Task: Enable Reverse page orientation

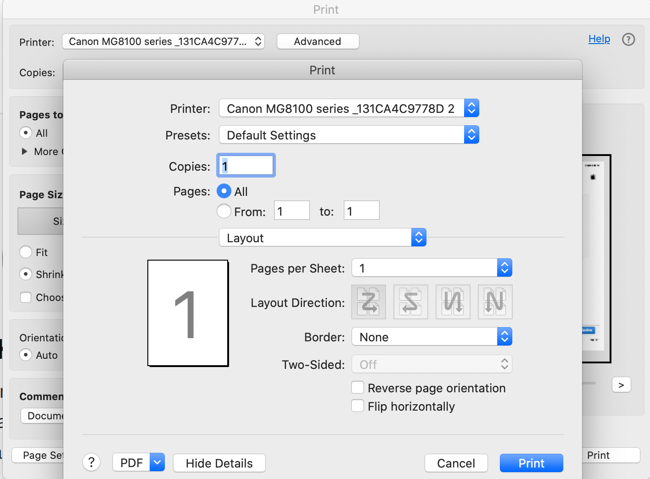Action: point(358,387)
